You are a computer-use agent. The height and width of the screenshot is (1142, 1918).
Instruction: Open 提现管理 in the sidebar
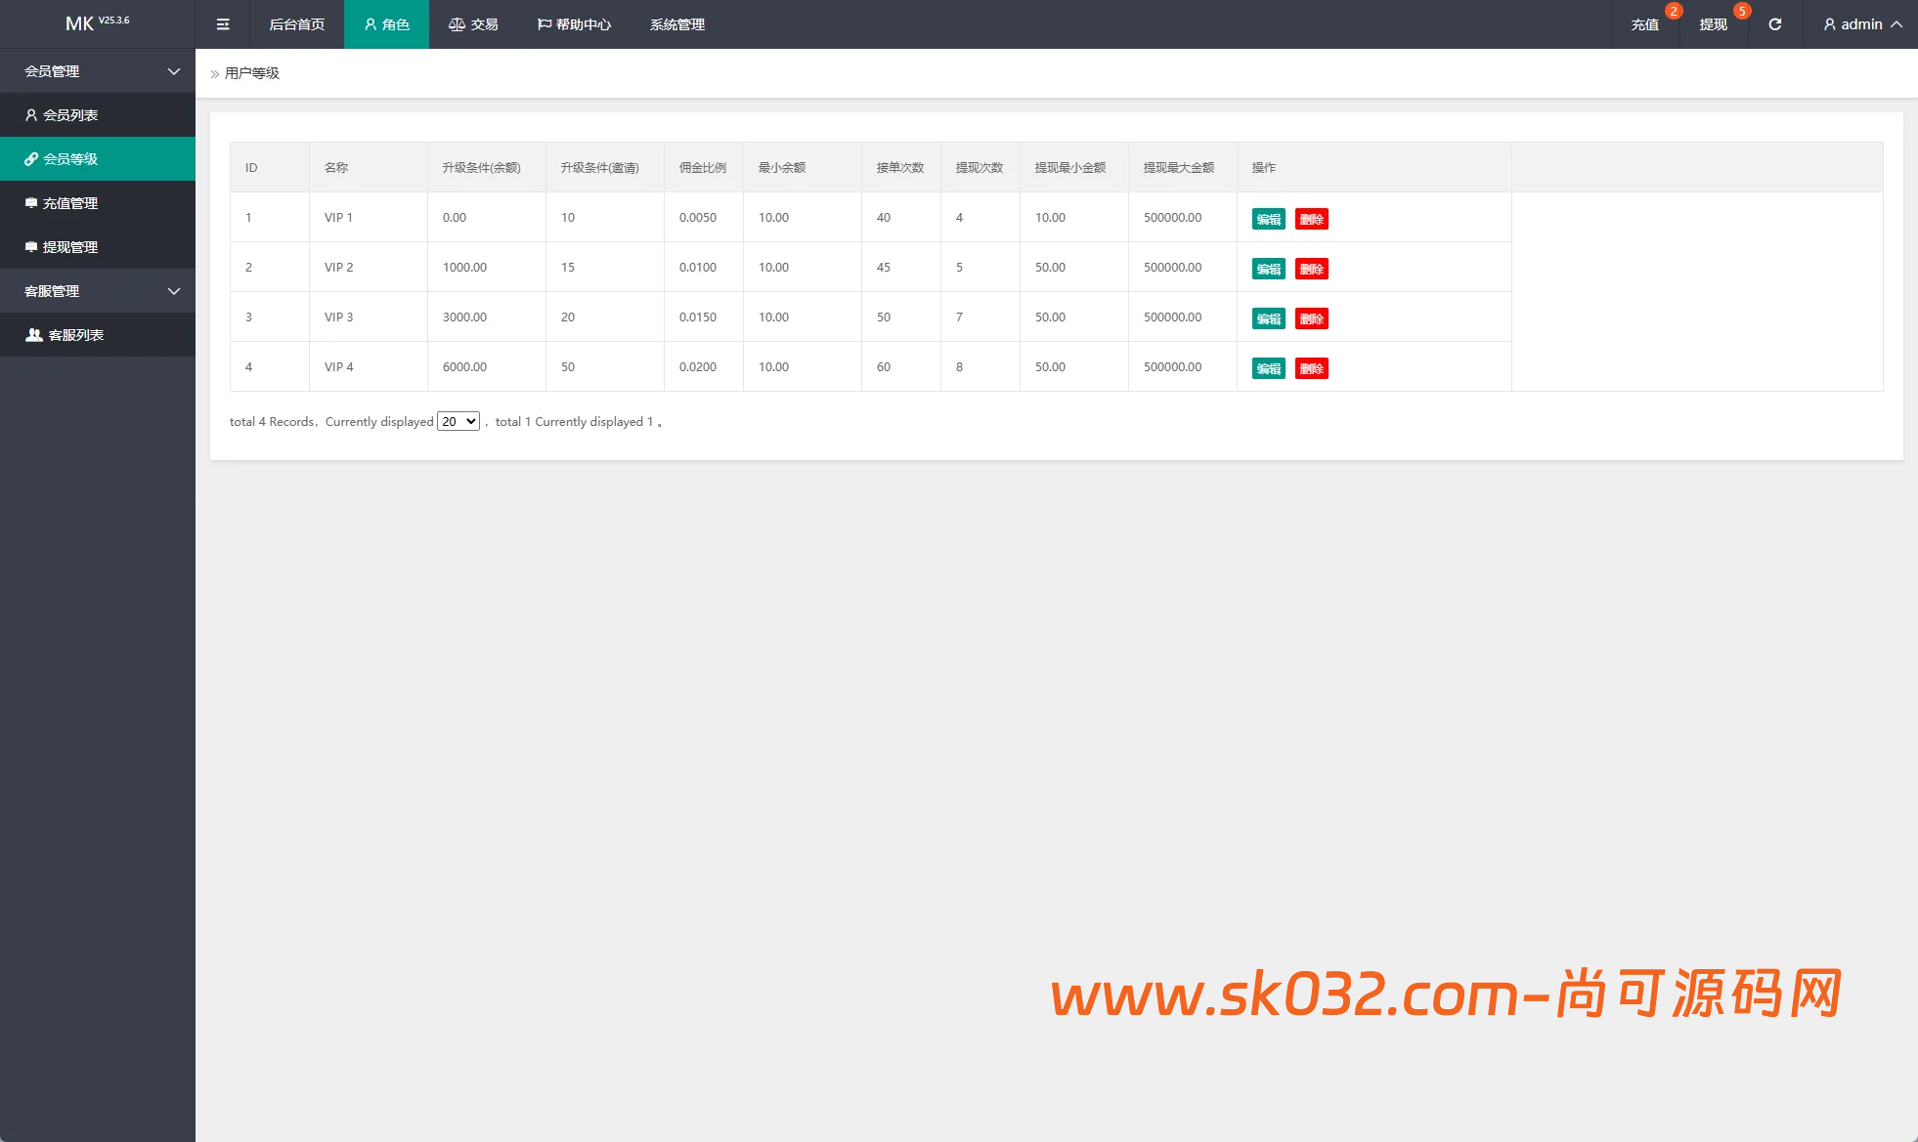[x=70, y=247]
